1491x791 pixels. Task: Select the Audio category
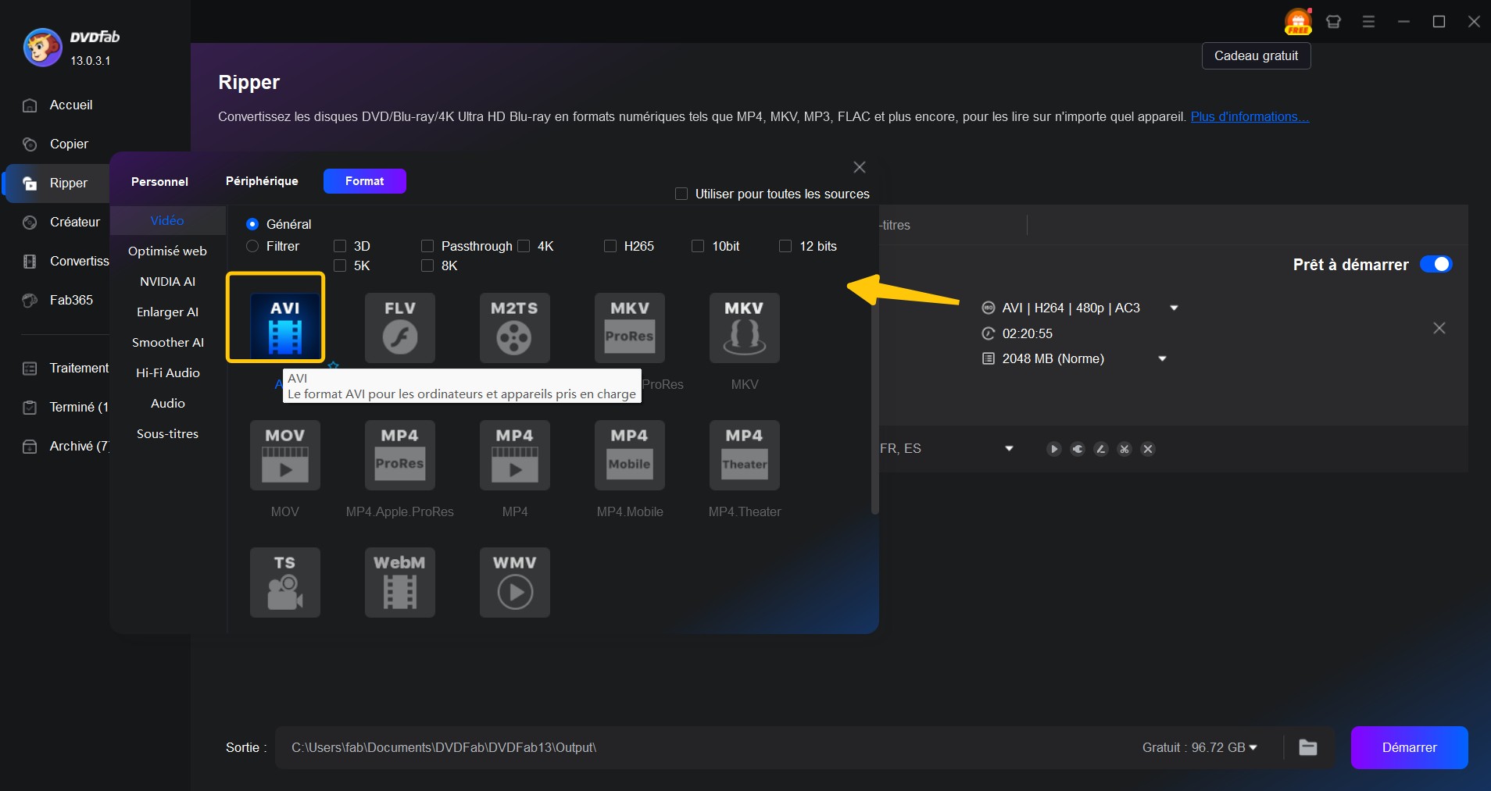click(x=167, y=404)
